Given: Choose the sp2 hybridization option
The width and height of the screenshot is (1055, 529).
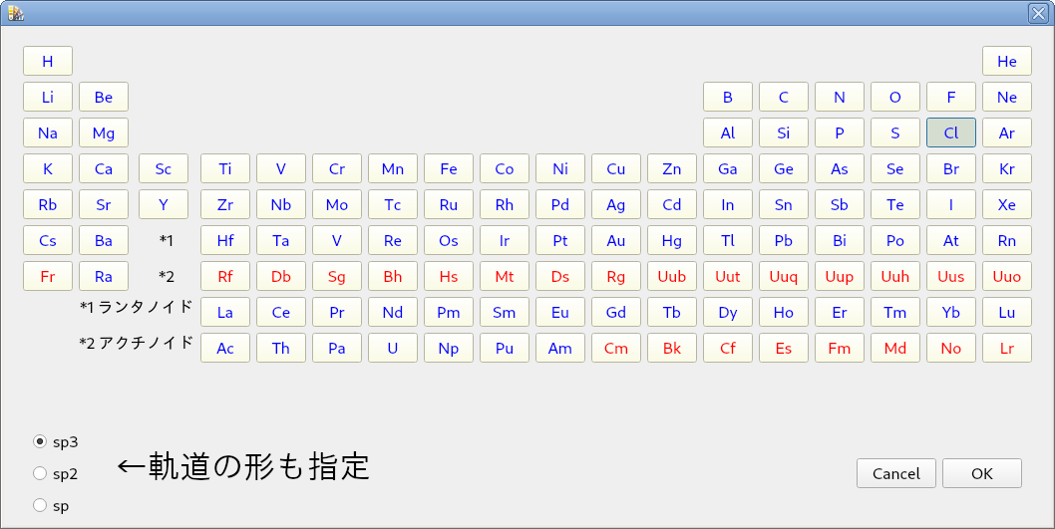Looking at the screenshot, I should click(x=40, y=473).
